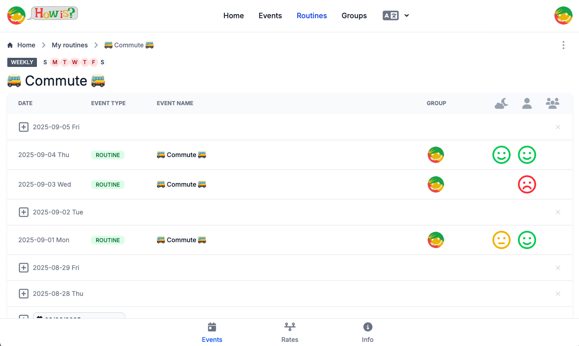Image resolution: width=579 pixels, height=346 pixels.
Task: Click the EVENT NAME column header
Action: [x=175, y=103]
